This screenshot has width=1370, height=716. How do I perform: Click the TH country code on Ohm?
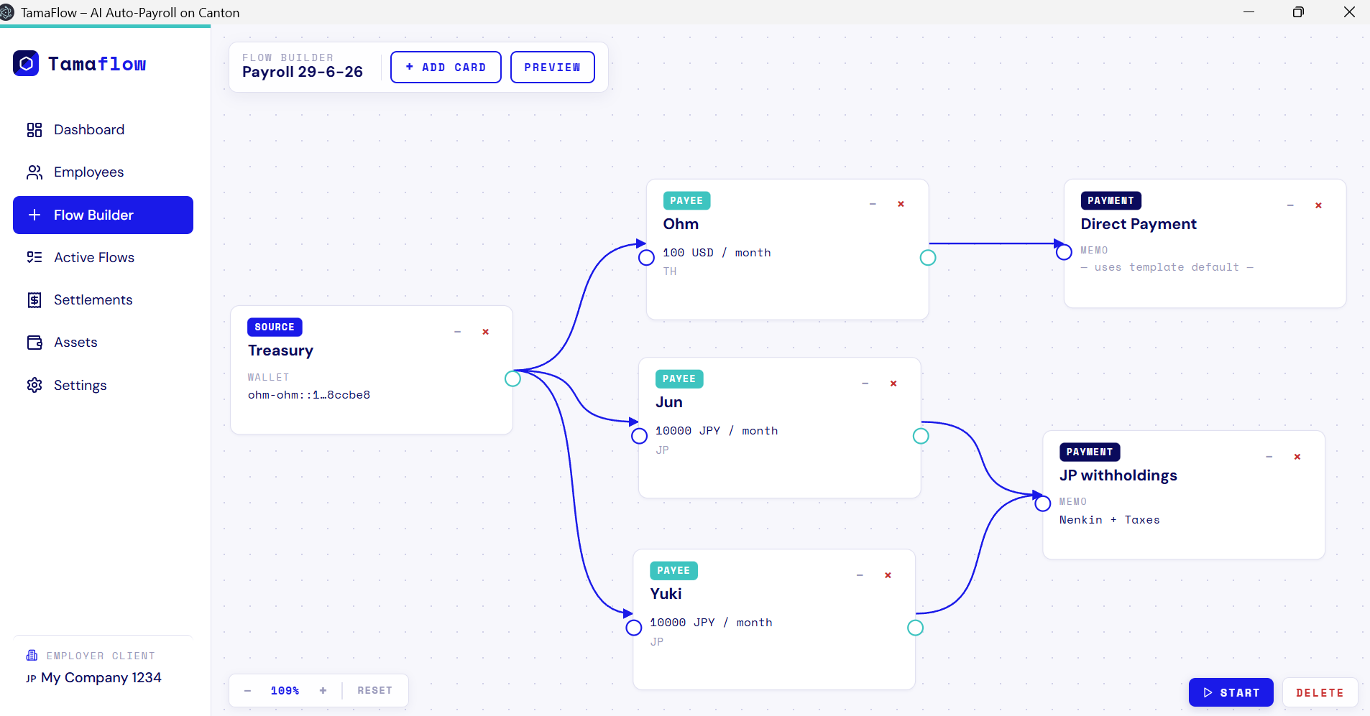670,271
